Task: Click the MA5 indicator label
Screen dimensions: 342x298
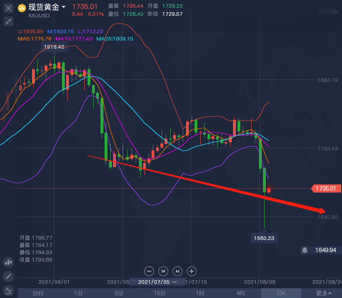Action: (34, 39)
